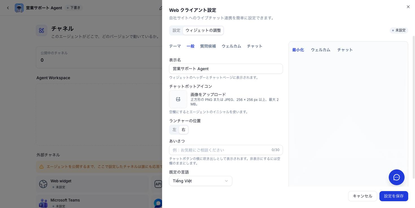Click the キャンセル button
Screen dimensions: 415x208
(x=362, y=196)
